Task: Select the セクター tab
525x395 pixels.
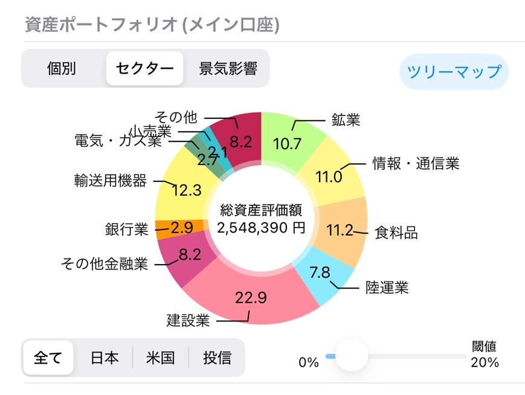Action: 144,69
